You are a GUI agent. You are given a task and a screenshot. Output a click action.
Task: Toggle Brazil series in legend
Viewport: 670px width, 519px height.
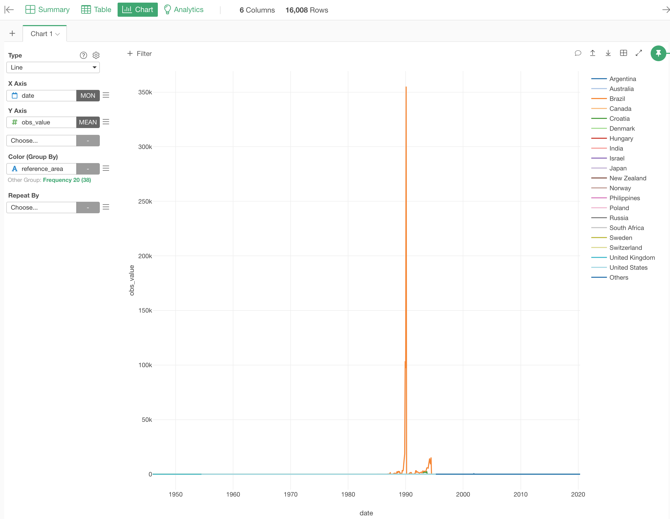617,99
